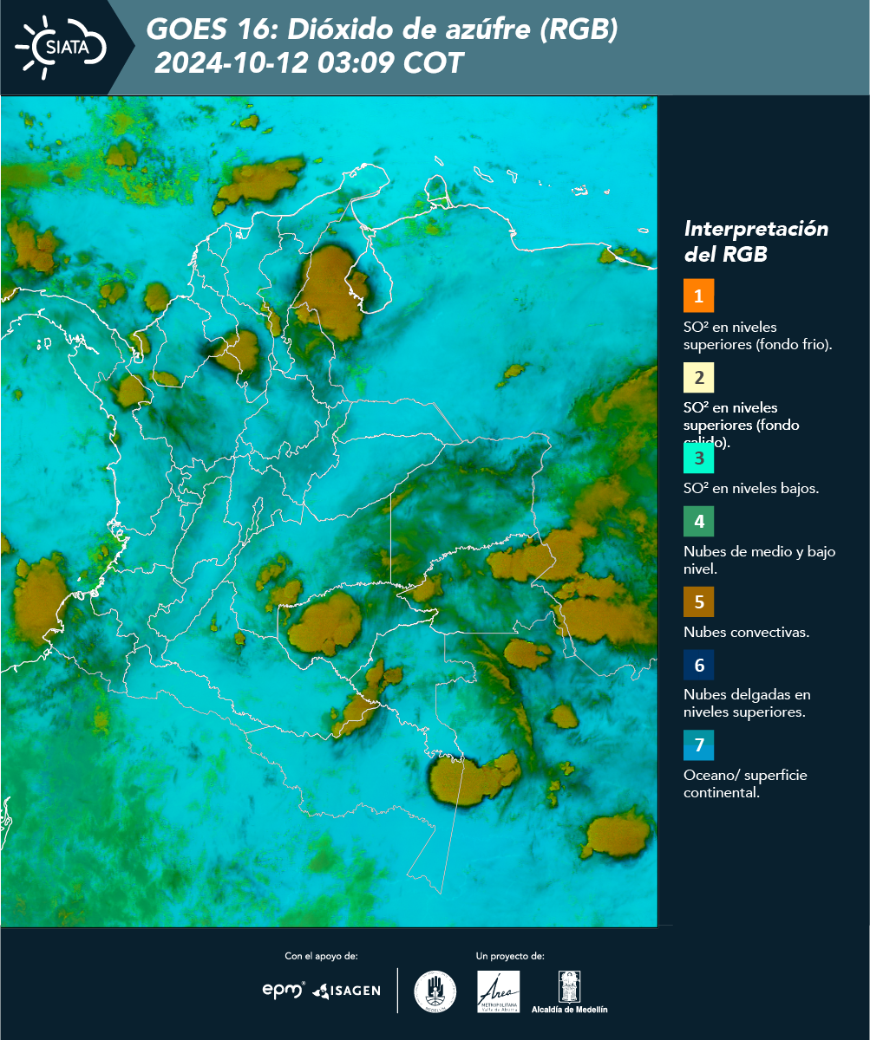Click the GOES 16 satellite map image
870x1040 pixels.
coord(329,510)
